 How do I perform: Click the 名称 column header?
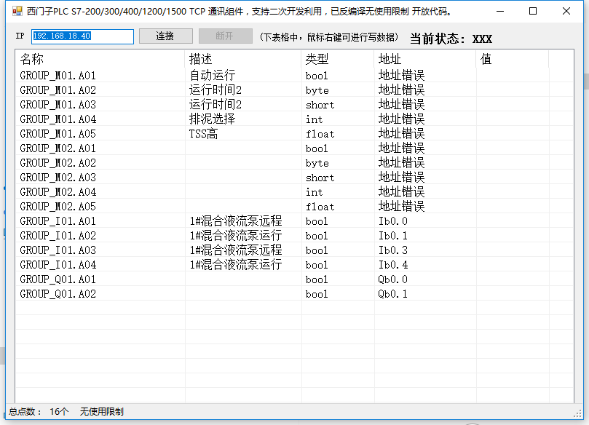[x=100, y=59]
